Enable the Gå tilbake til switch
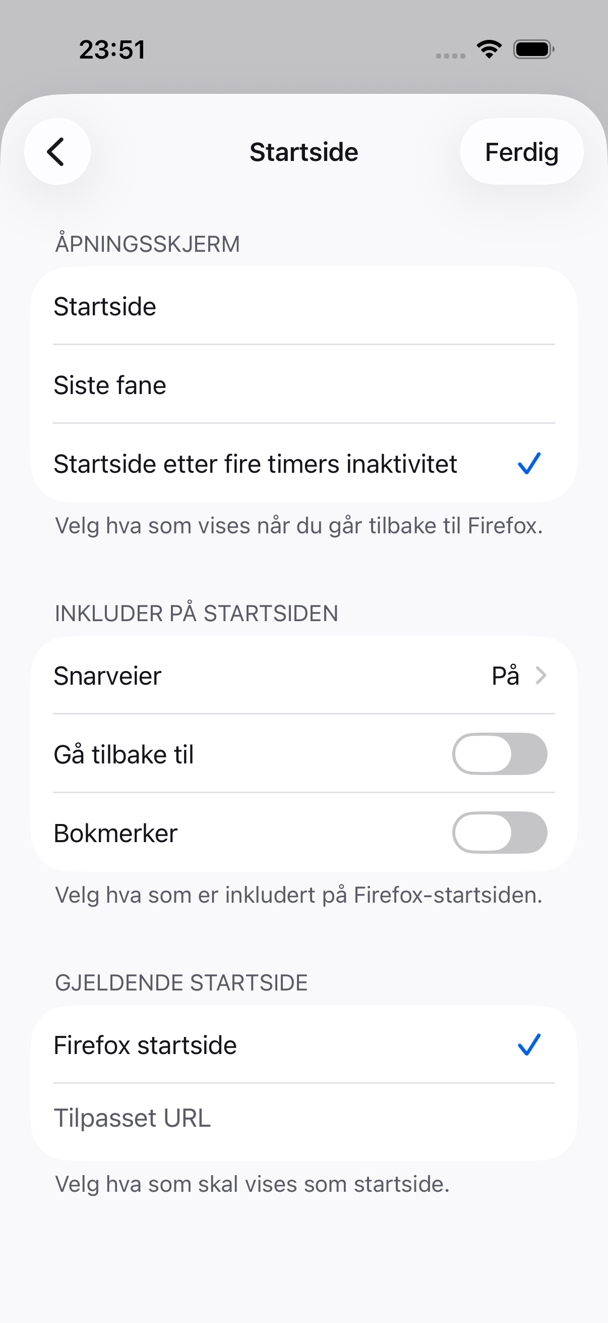Viewport: 608px width, 1323px height. [x=499, y=754]
